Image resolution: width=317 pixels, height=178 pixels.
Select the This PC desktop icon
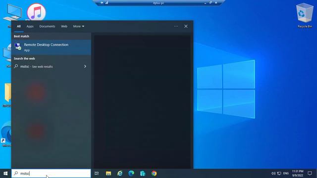pos(12,12)
